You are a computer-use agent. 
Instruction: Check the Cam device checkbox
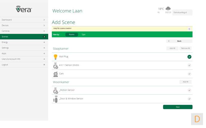[x=189, y=74]
